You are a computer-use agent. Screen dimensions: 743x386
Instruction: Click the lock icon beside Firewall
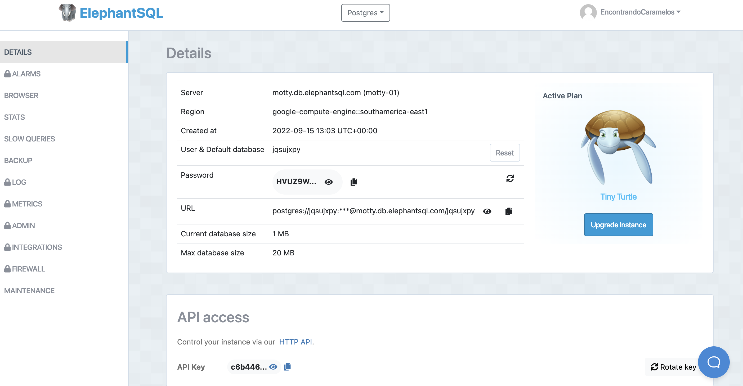pos(7,268)
